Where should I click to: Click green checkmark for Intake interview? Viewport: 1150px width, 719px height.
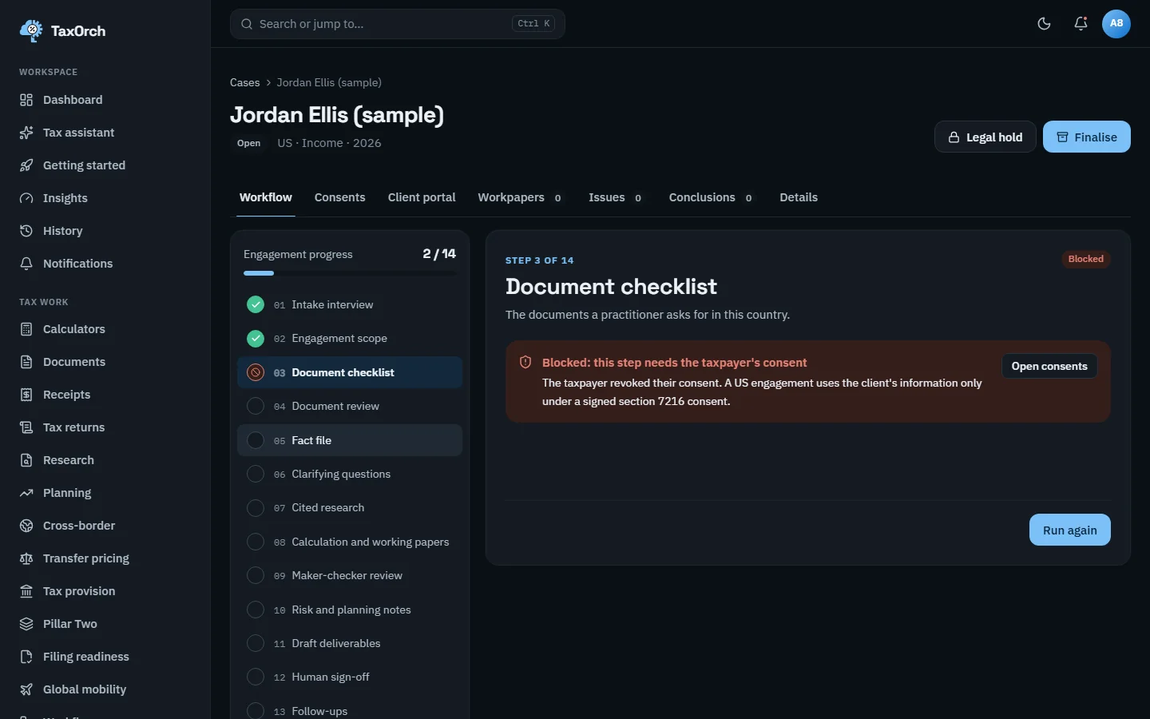[x=256, y=304]
